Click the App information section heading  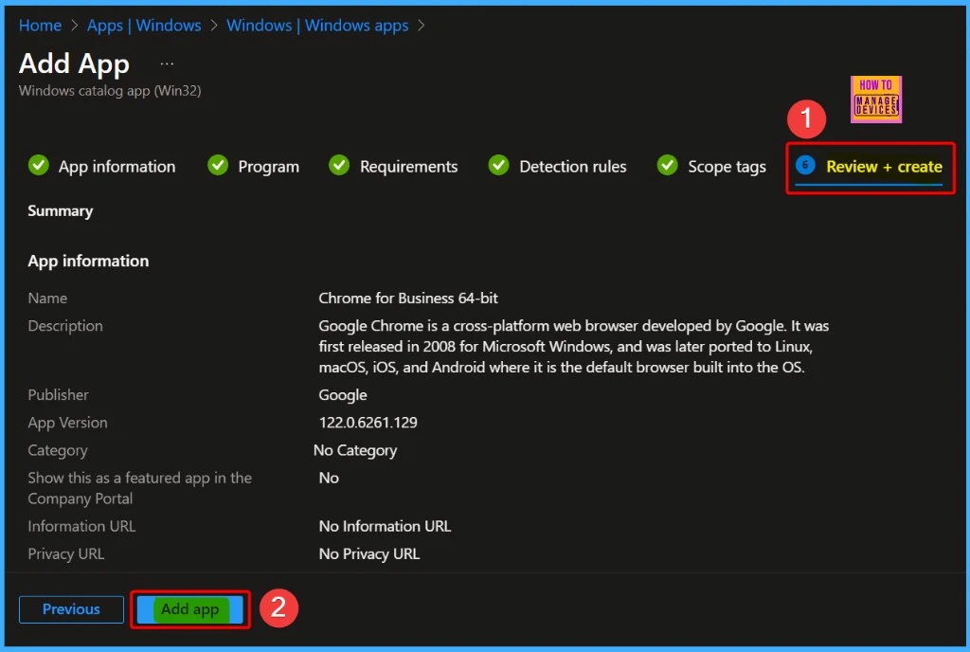[88, 261]
